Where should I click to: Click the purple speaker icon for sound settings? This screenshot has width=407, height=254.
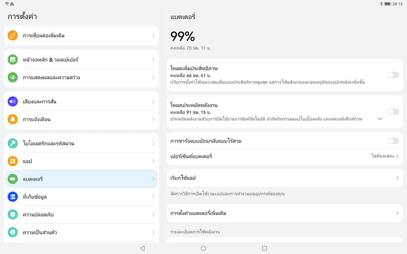(13, 102)
